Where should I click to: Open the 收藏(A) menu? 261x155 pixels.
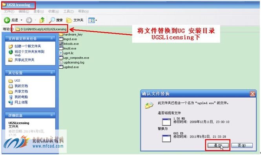tap(53, 11)
